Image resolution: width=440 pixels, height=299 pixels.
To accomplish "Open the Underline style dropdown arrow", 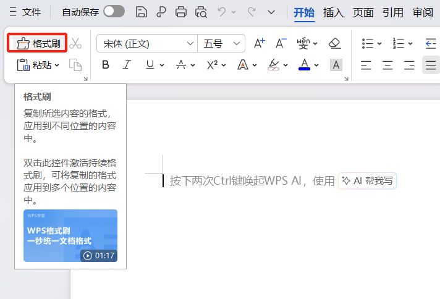I will [x=162, y=65].
